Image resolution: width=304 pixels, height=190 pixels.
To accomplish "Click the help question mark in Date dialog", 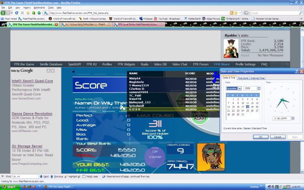I will (x=296, y=71).
